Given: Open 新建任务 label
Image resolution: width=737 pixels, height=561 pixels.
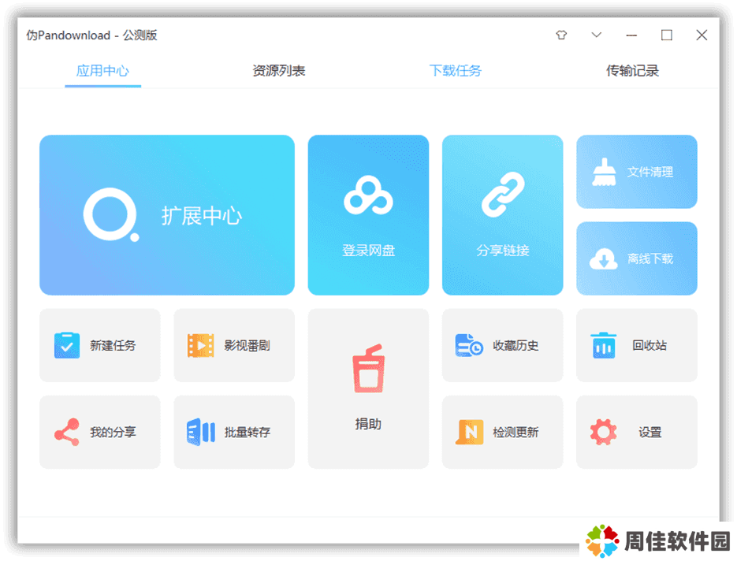Looking at the screenshot, I should (x=113, y=345).
